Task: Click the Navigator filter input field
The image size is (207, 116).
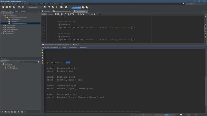Action: (28, 62)
